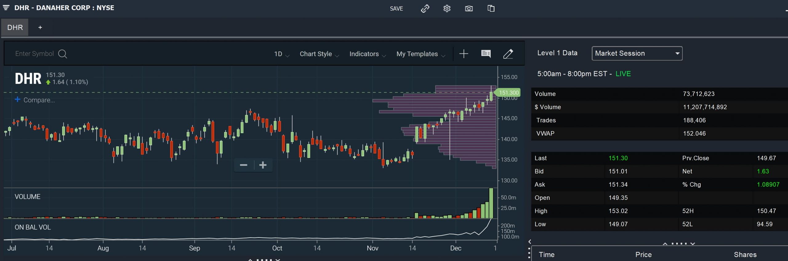788x261 pixels.
Task: Open the Market Session combo box
Action: pyautogui.click(x=637, y=53)
